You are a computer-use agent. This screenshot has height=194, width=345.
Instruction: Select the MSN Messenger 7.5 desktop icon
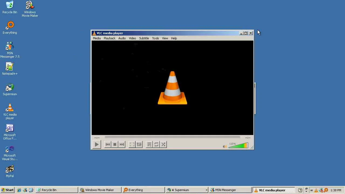point(10,50)
